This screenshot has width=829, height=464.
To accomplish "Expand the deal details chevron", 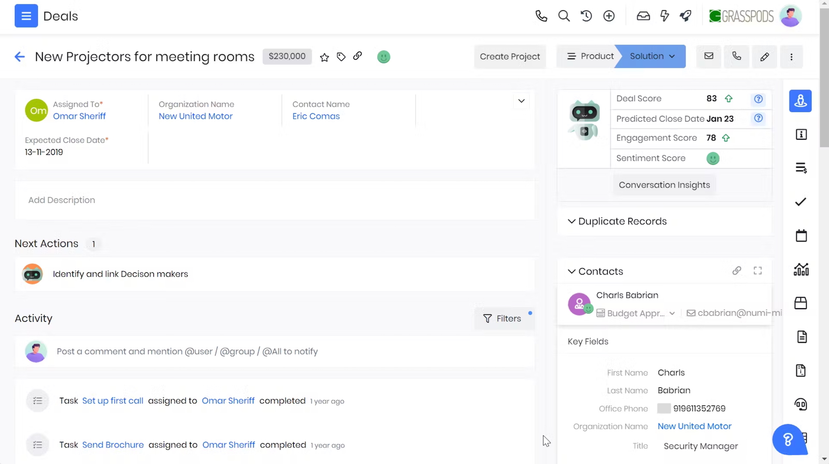I will tap(521, 101).
